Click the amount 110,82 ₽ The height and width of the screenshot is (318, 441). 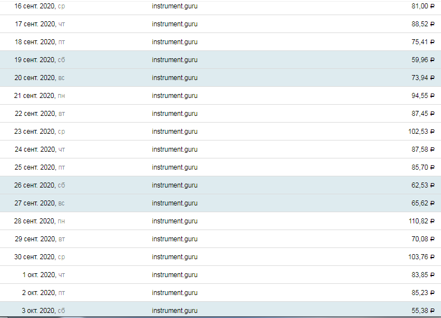point(421,221)
